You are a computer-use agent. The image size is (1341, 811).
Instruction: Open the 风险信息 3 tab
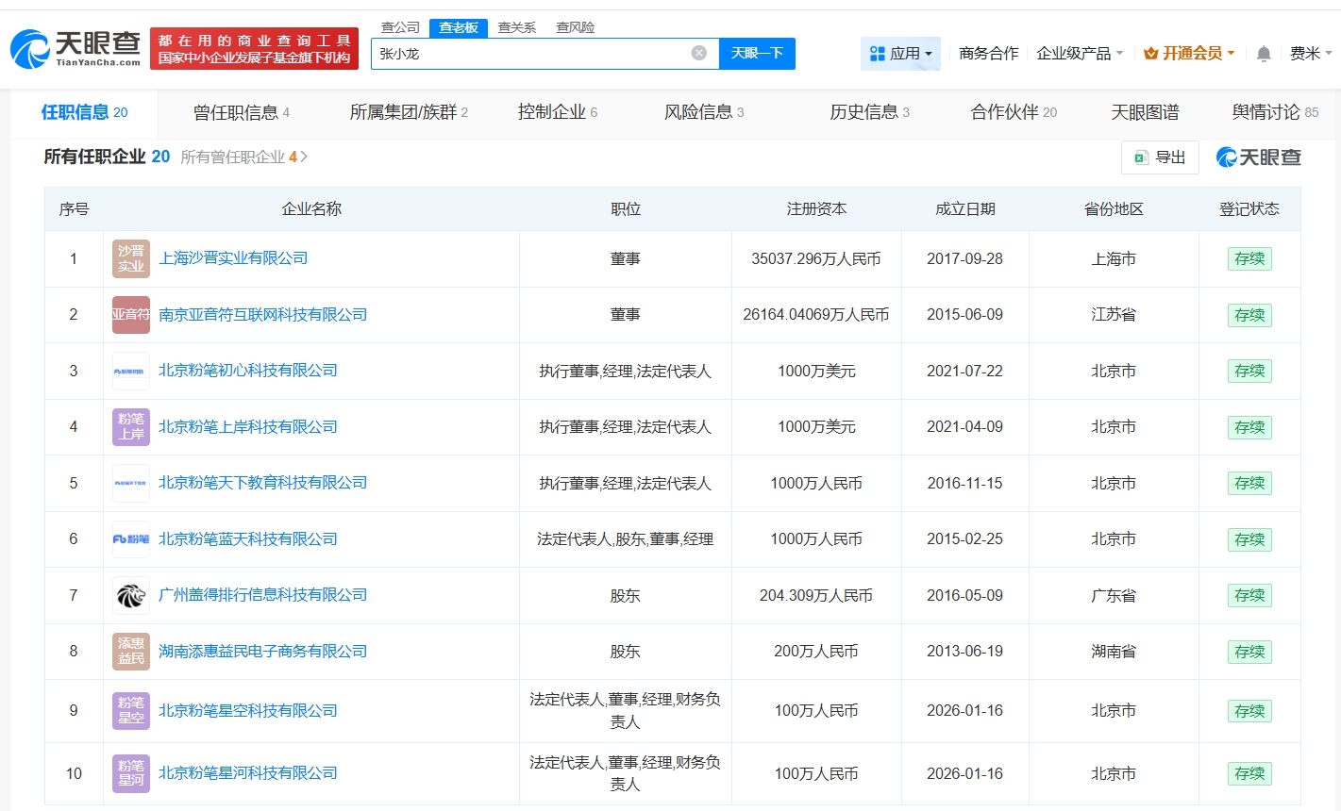(704, 112)
